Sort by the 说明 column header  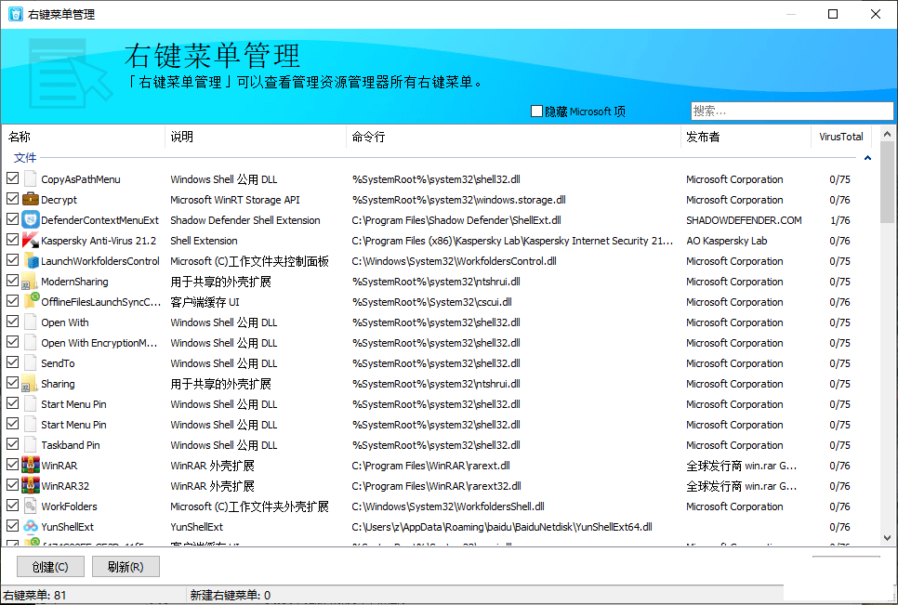pos(256,137)
